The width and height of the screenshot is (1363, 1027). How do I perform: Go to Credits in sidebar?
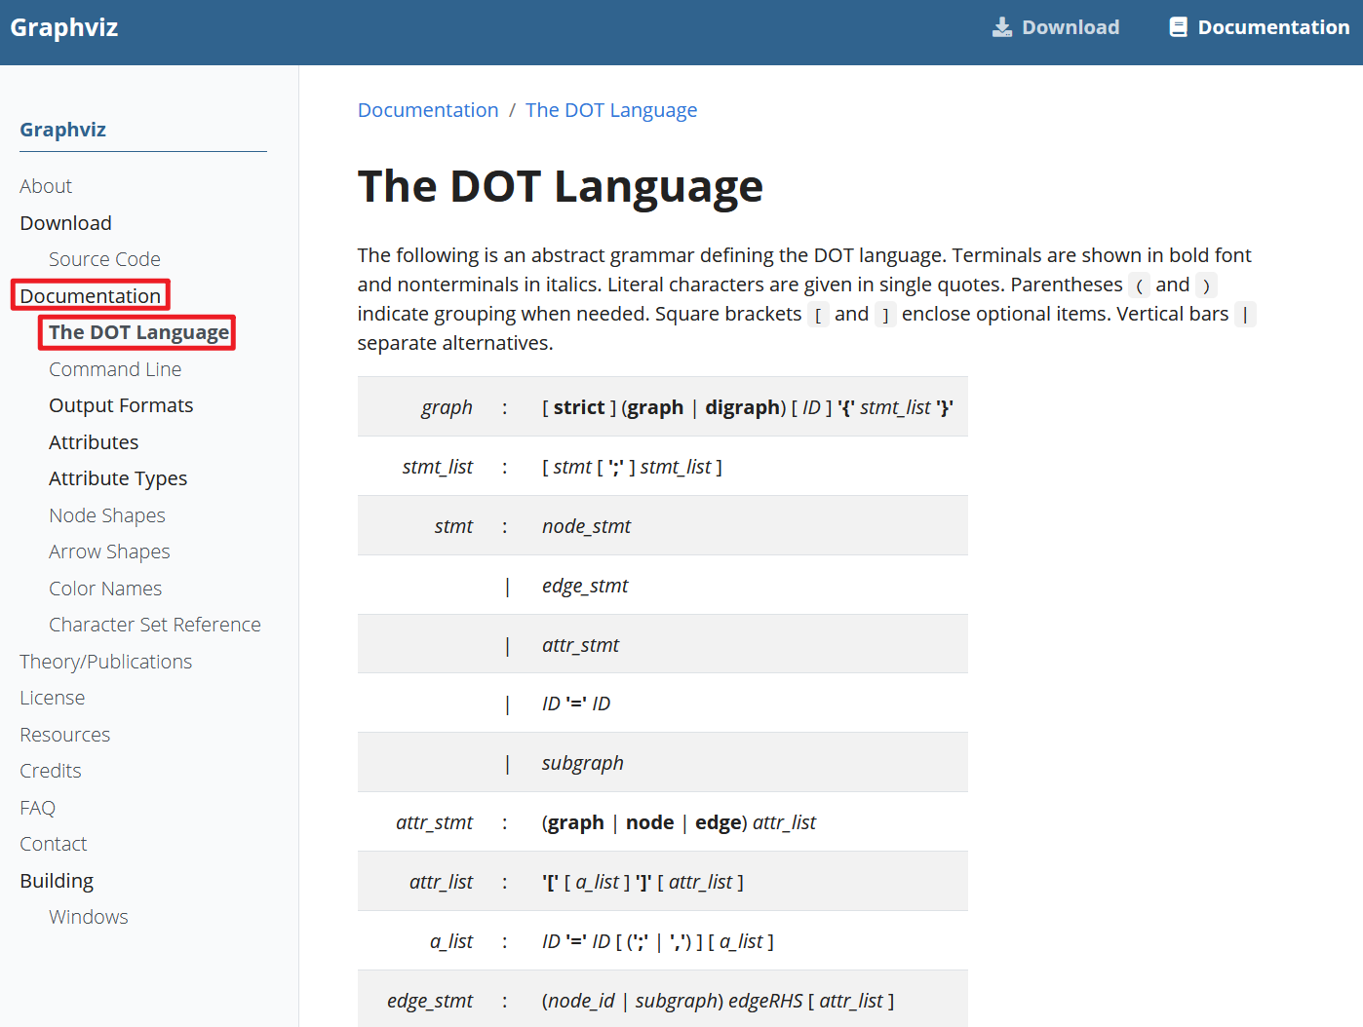click(51, 771)
